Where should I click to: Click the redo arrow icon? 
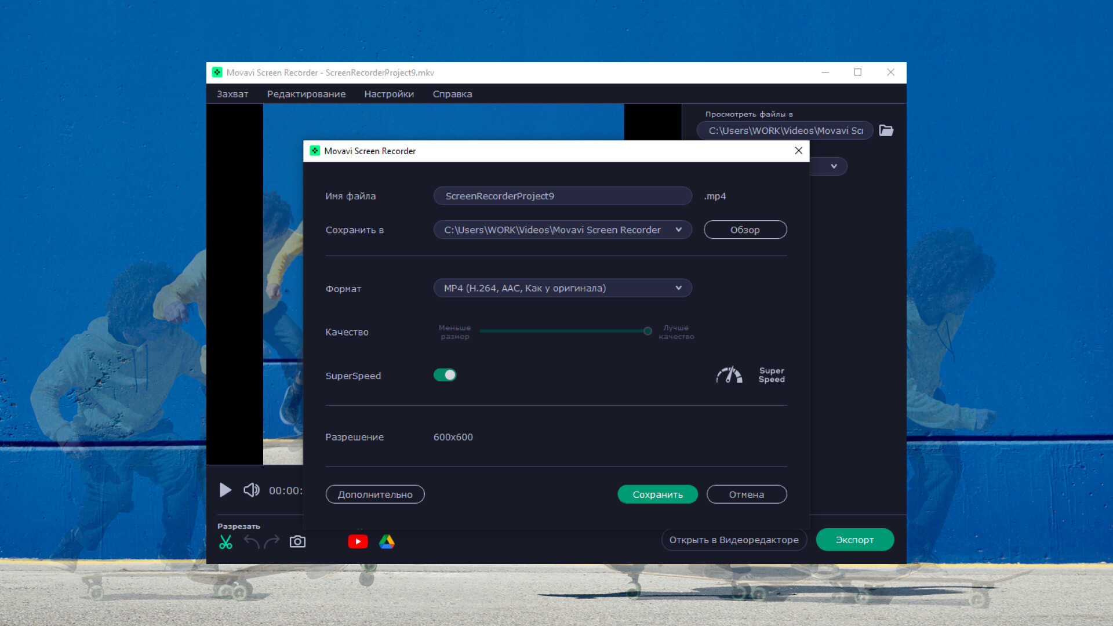tap(272, 541)
